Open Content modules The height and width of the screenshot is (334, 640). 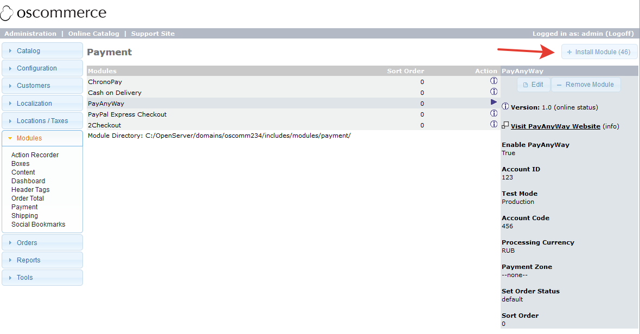pyautogui.click(x=23, y=172)
